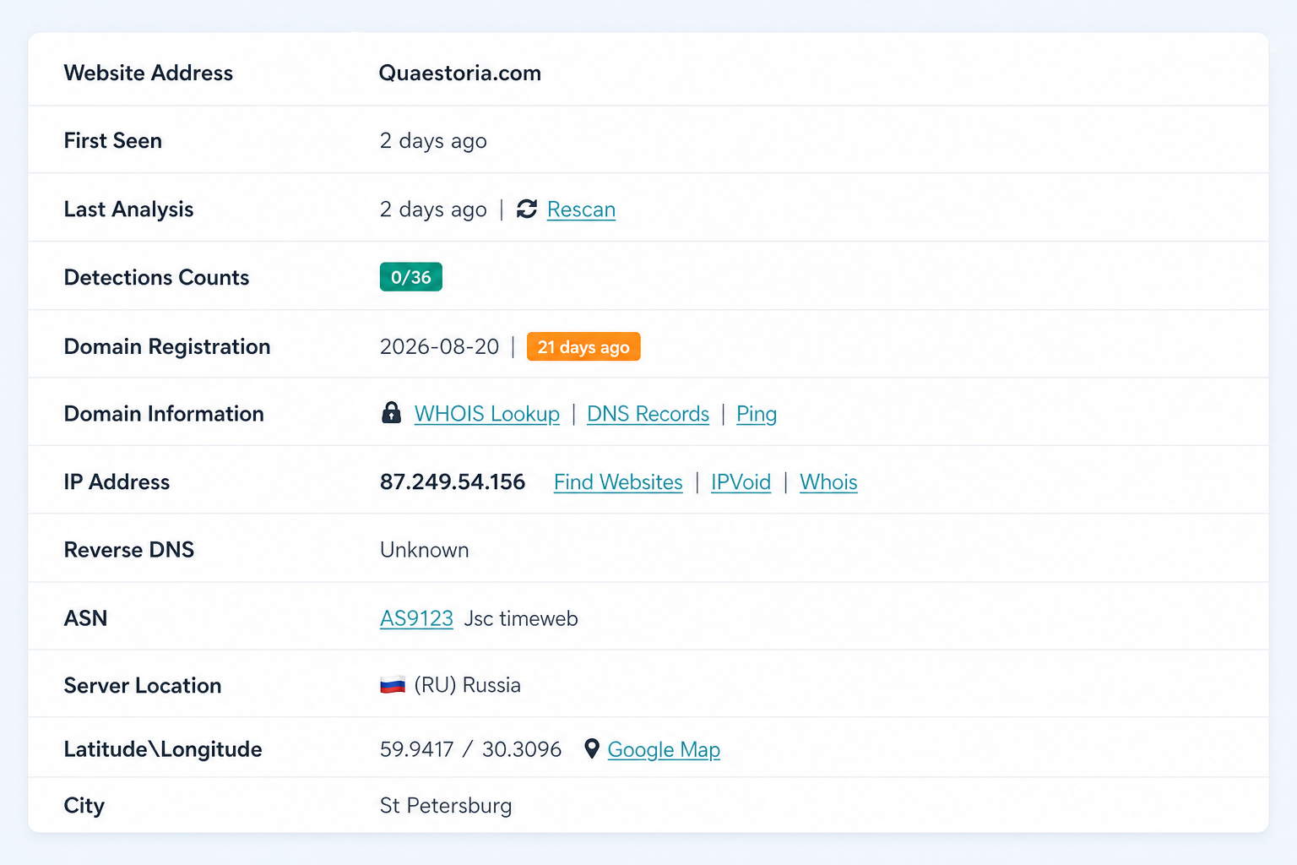Click the orange 21 days ago badge

(x=583, y=346)
